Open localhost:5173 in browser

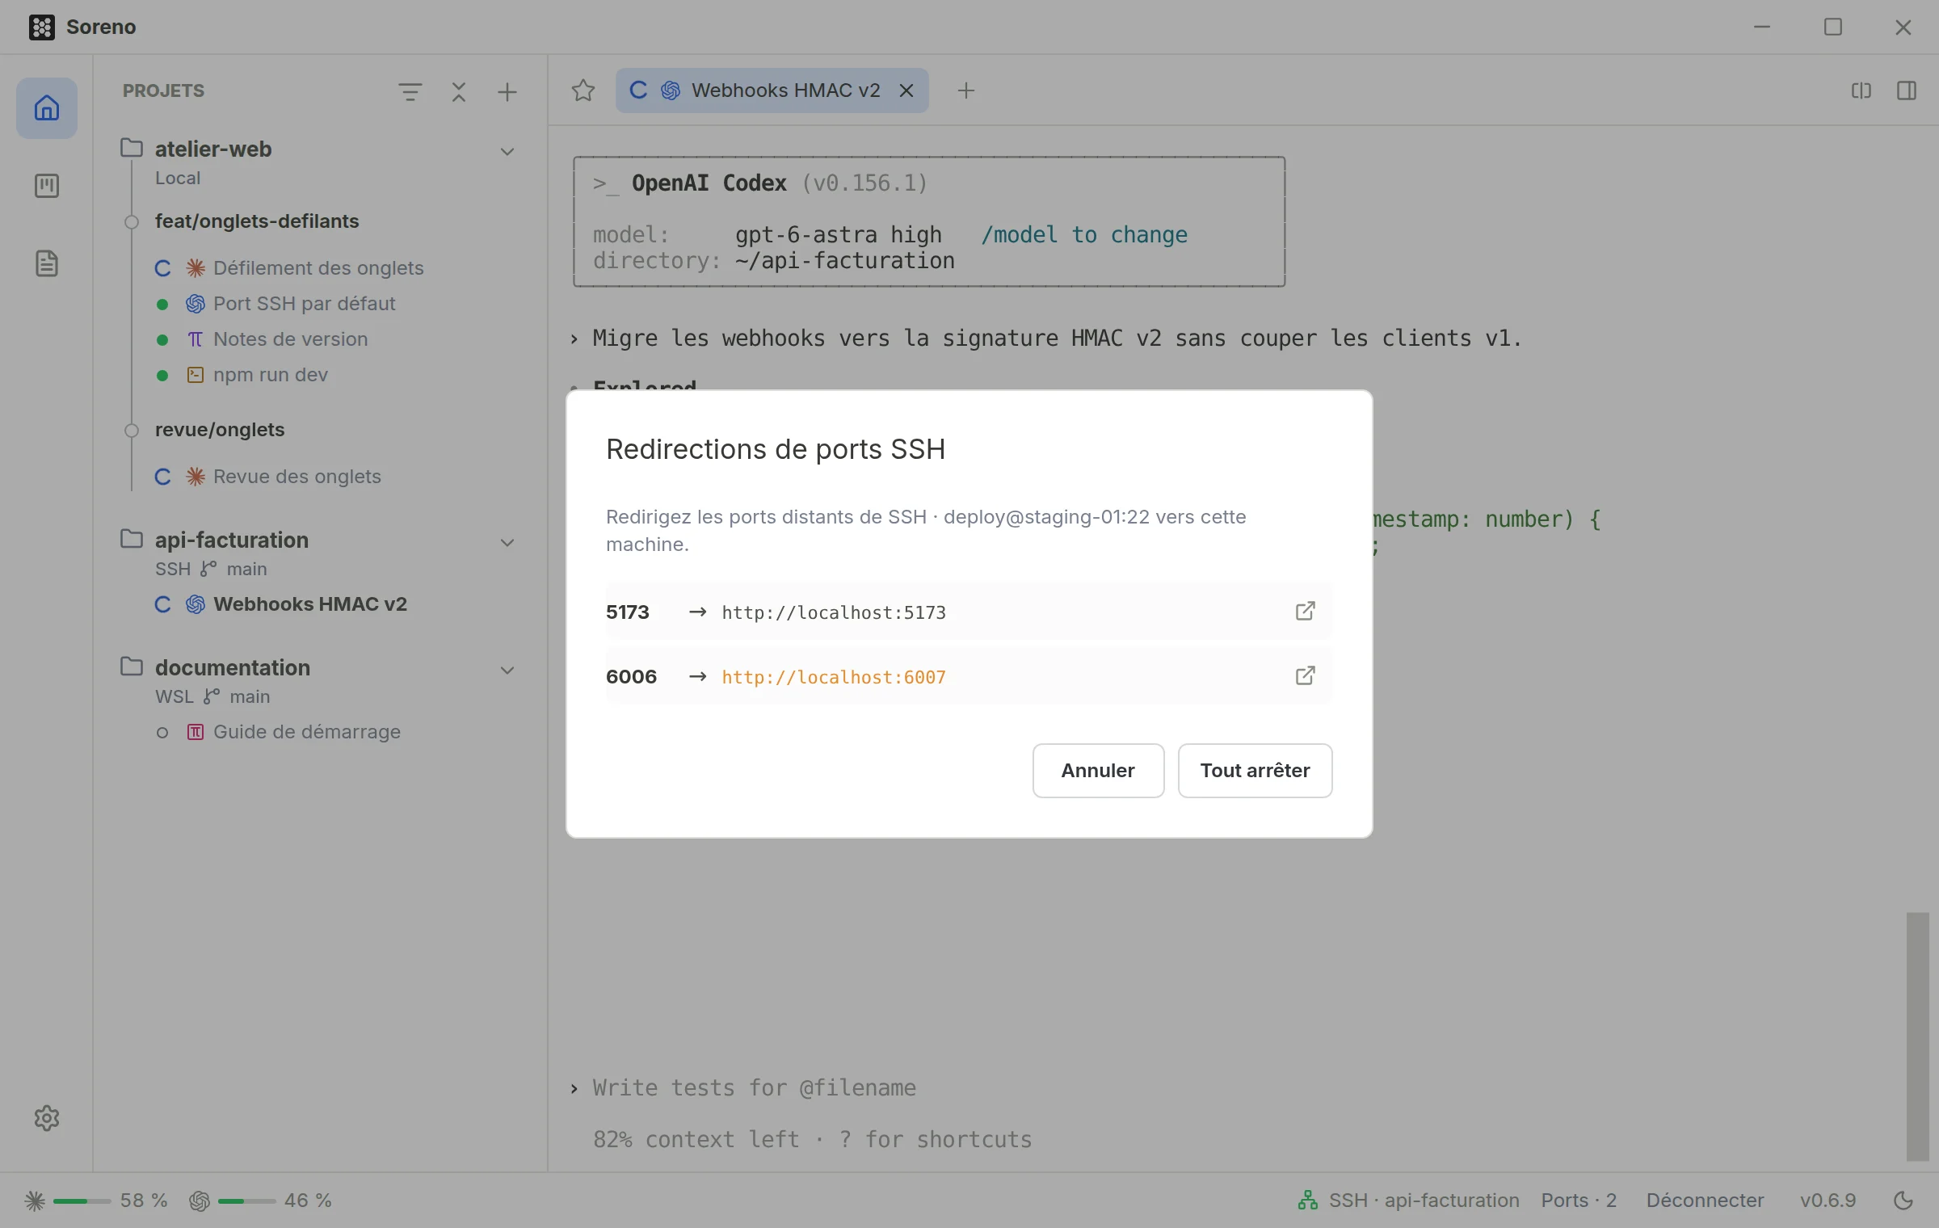tap(1306, 612)
